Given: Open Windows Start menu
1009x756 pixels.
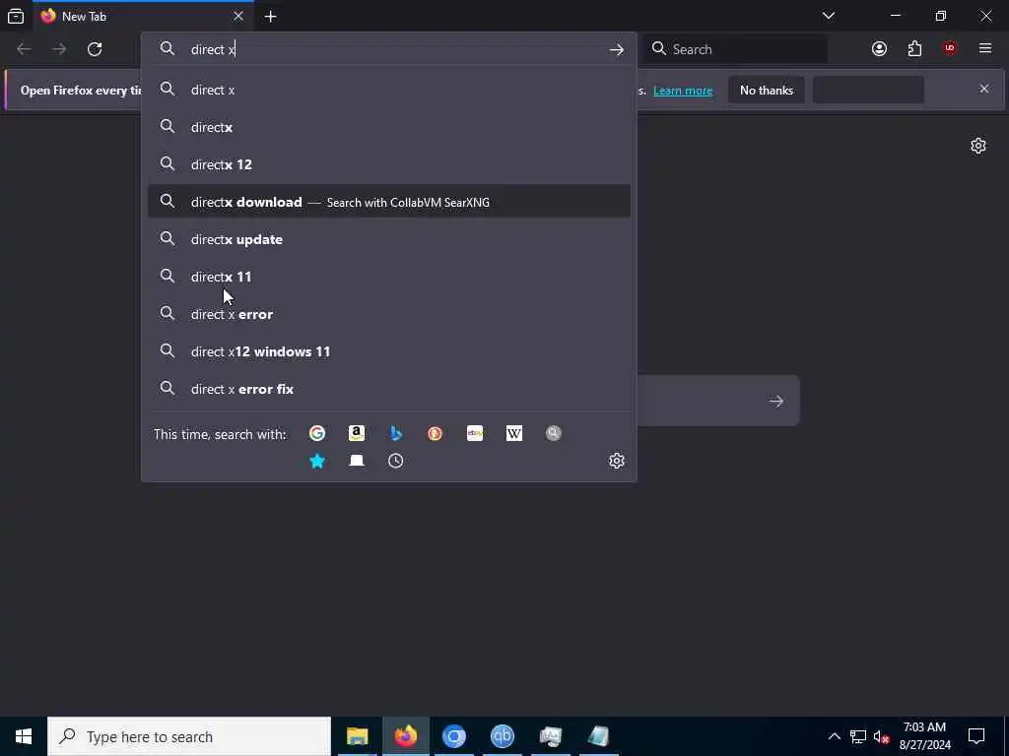Looking at the screenshot, I should (24, 736).
